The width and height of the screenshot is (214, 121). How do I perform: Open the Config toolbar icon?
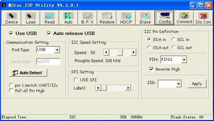coord(165,18)
